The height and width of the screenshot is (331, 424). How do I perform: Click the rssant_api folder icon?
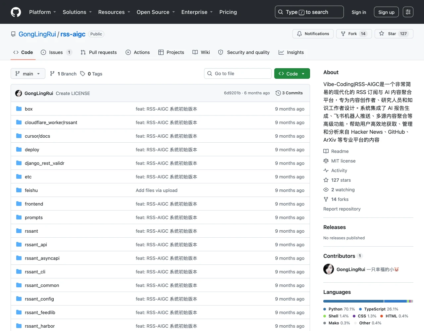point(19,244)
